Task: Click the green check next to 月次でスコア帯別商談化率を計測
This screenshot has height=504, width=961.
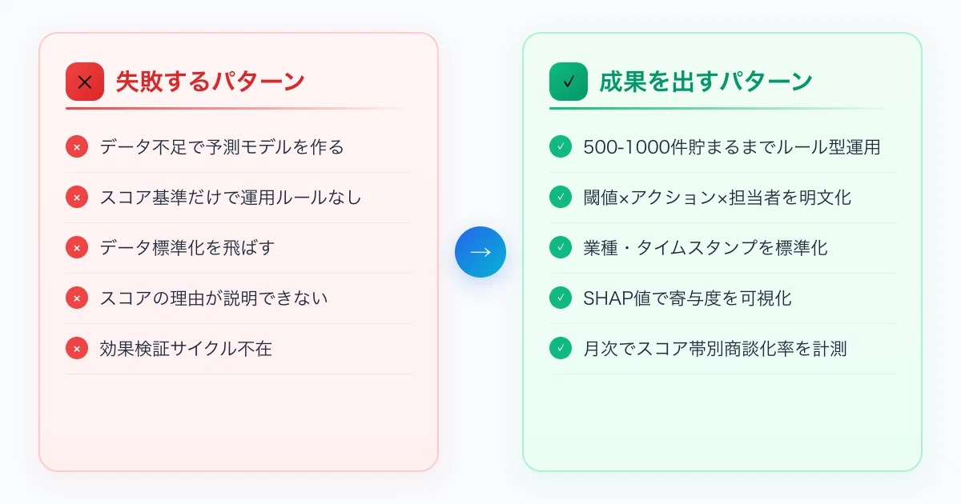Action: [x=561, y=349]
